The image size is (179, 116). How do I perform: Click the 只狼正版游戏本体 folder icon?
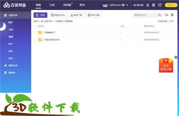pos(40,40)
